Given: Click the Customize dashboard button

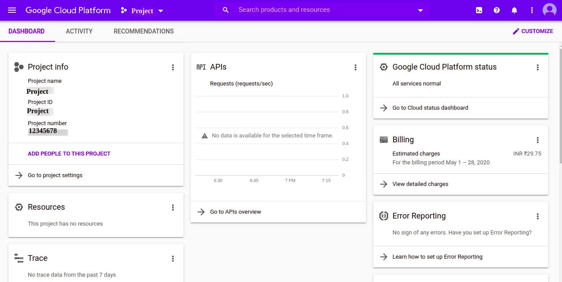Looking at the screenshot, I should click(532, 31).
